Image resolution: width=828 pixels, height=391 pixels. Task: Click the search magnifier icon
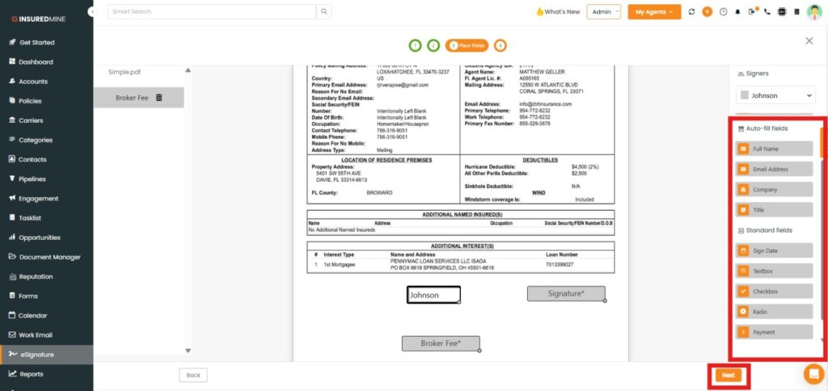click(x=323, y=11)
